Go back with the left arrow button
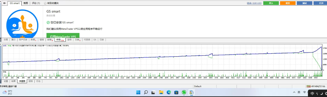 tap(5, 3)
